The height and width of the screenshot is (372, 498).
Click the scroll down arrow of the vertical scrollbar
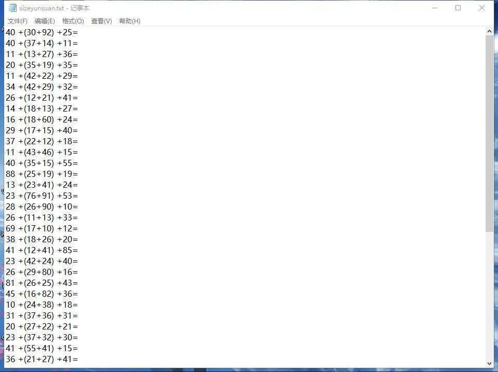[489, 363]
